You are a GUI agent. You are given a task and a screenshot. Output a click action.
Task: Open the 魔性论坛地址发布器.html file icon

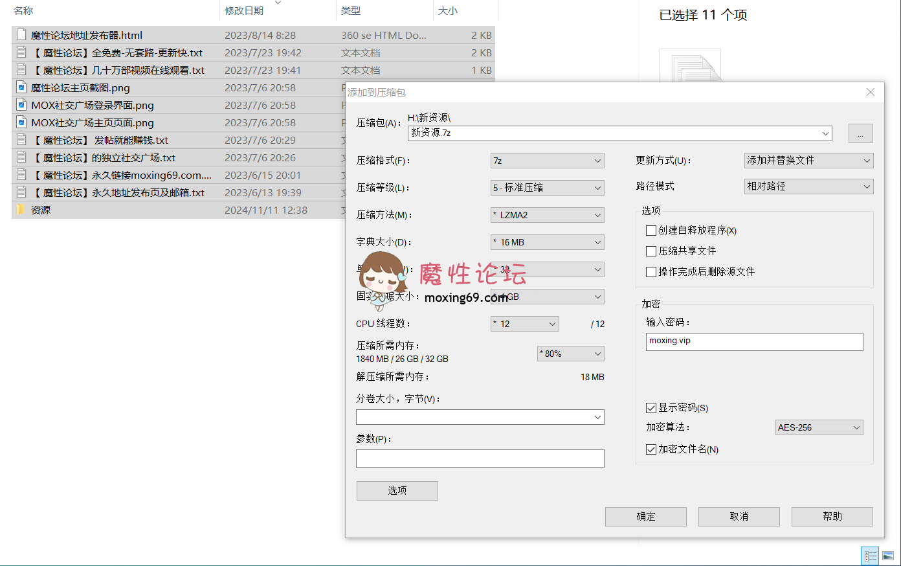tap(21, 35)
